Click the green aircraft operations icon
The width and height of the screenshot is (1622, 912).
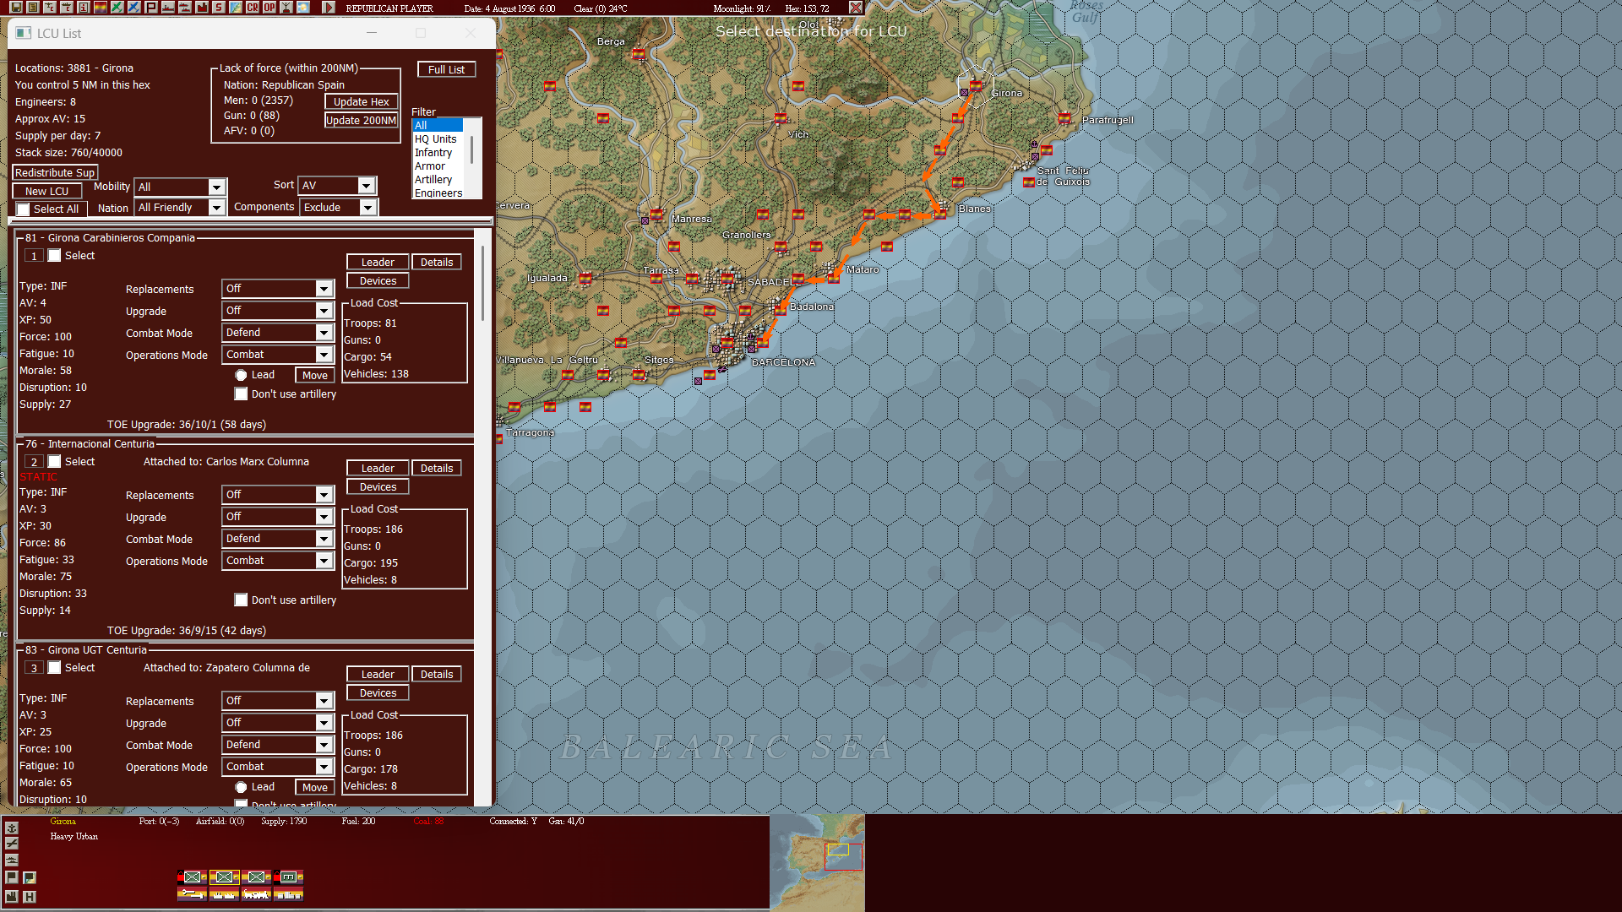[116, 8]
